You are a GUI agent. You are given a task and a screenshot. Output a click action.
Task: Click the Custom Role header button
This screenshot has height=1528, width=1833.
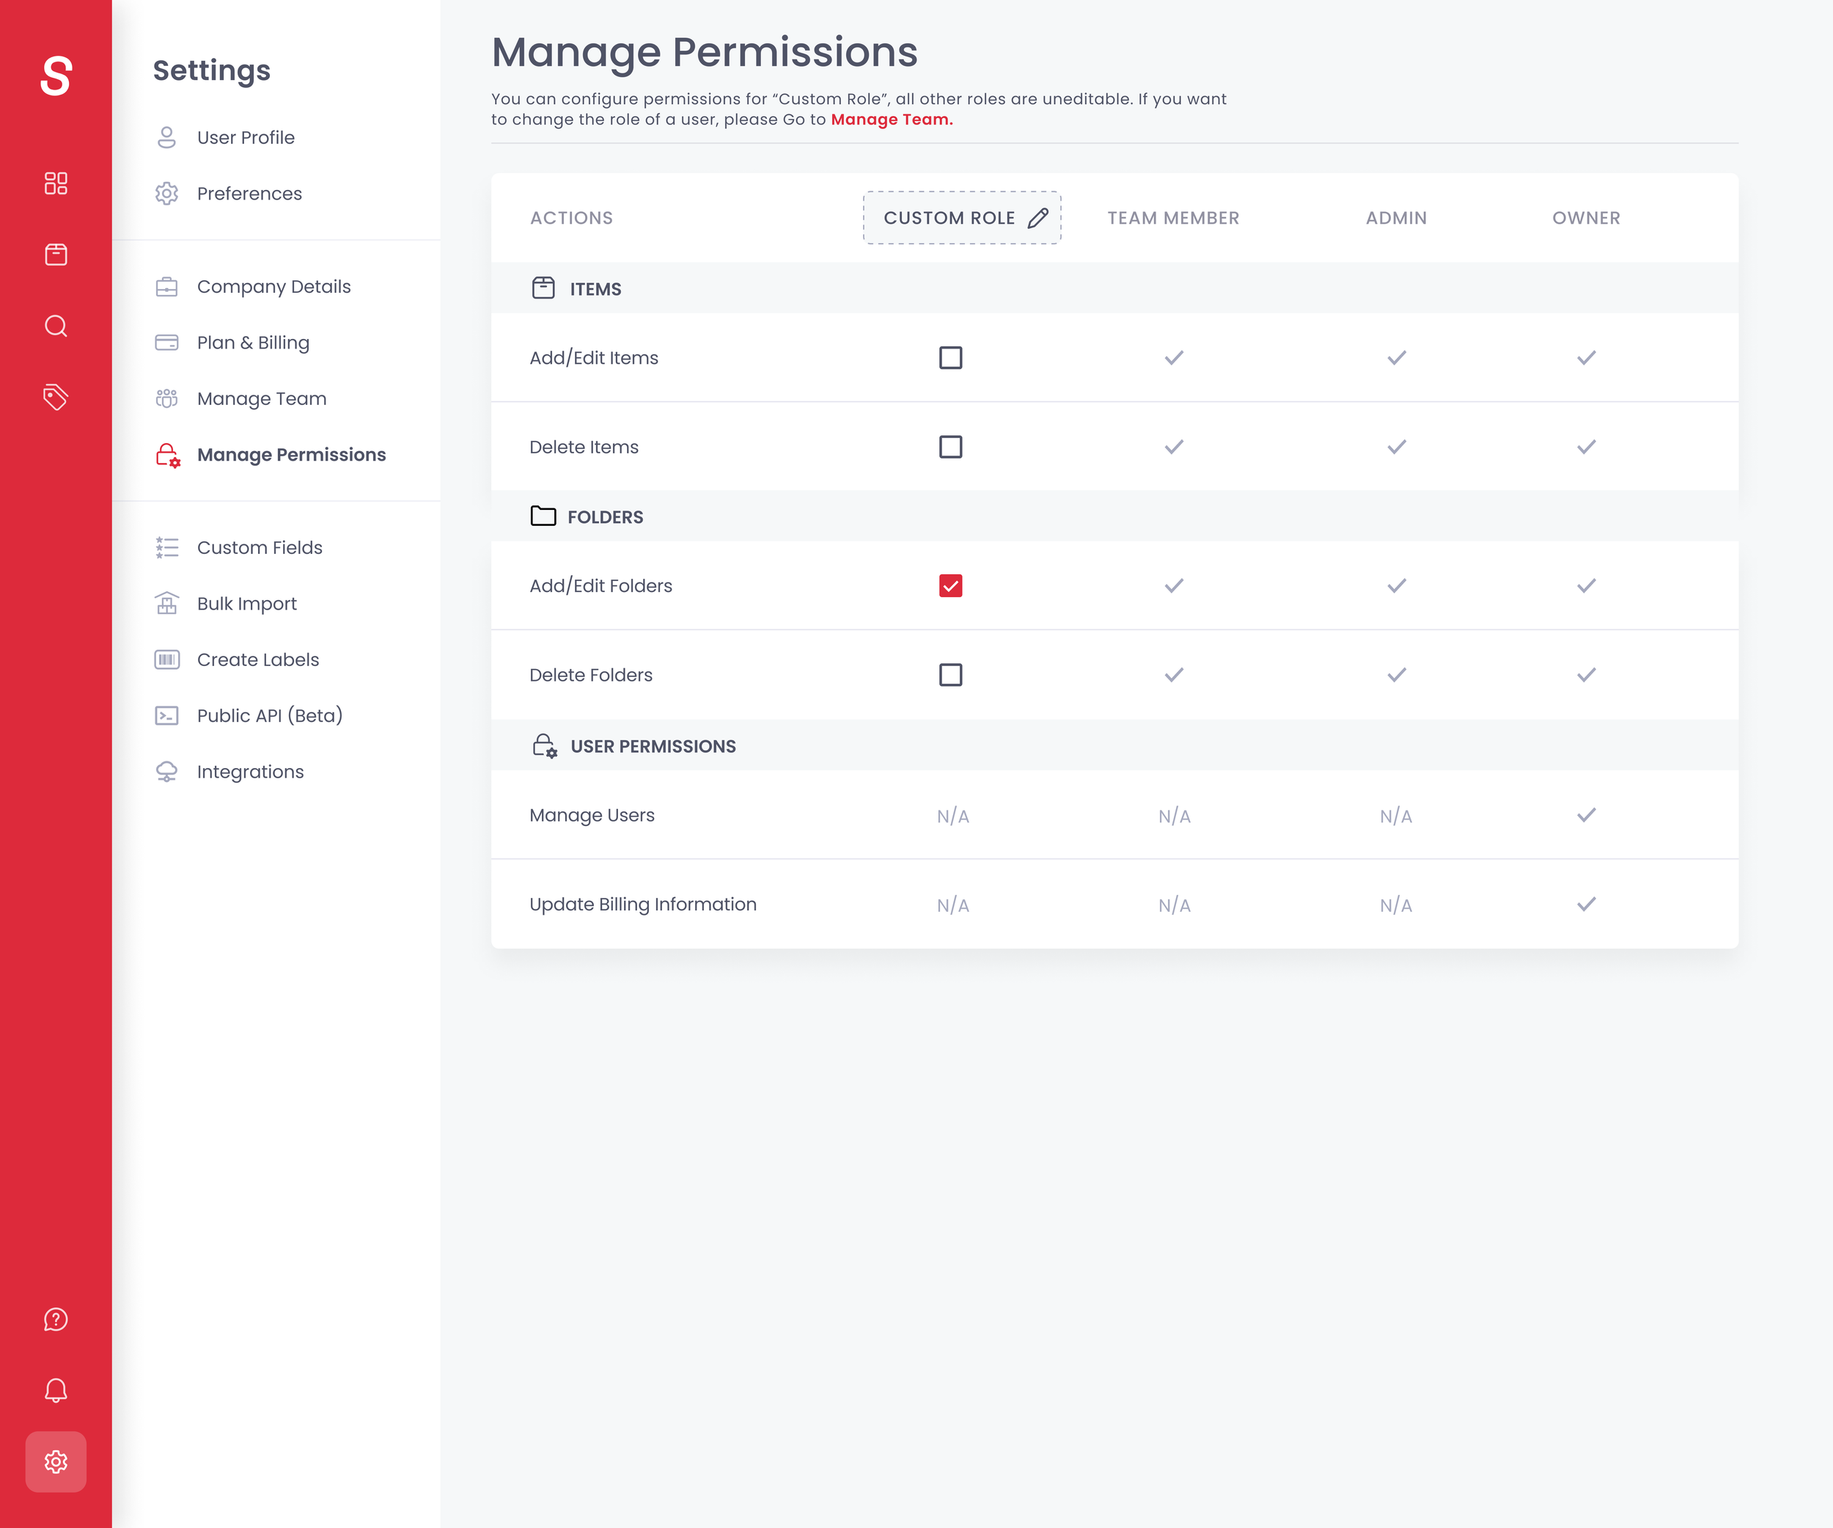point(949,219)
